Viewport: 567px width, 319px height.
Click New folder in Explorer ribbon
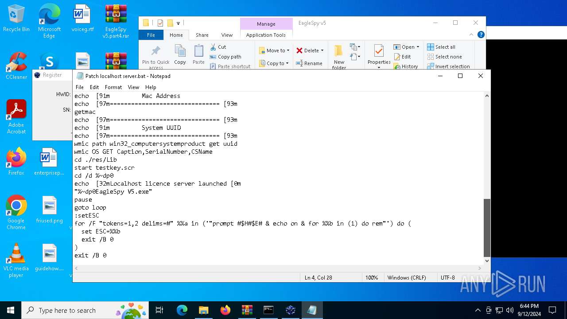[339, 57]
